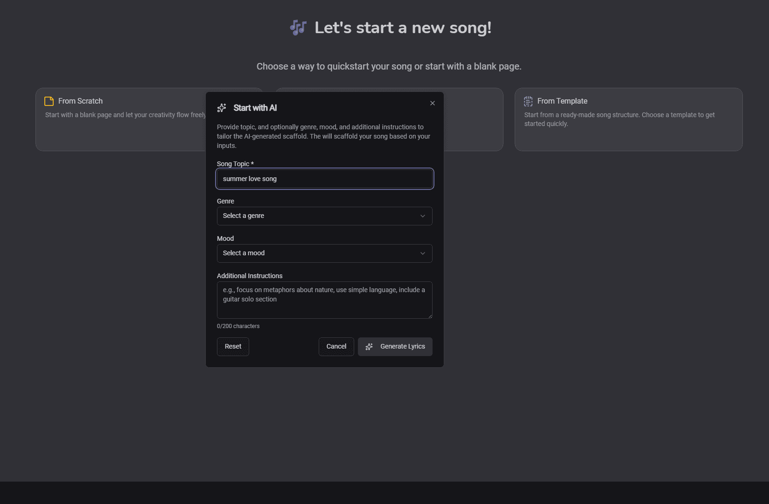This screenshot has width=769, height=504.
Task: Click the music notes icon in the page title
Action: (x=298, y=28)
